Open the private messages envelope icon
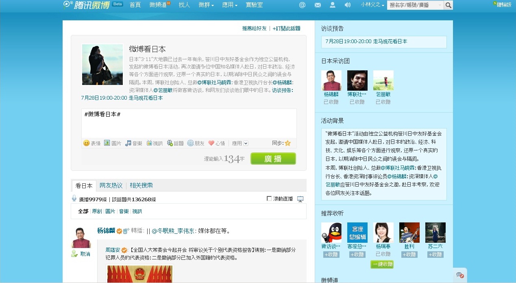516x283 pixels. (318, 5)
